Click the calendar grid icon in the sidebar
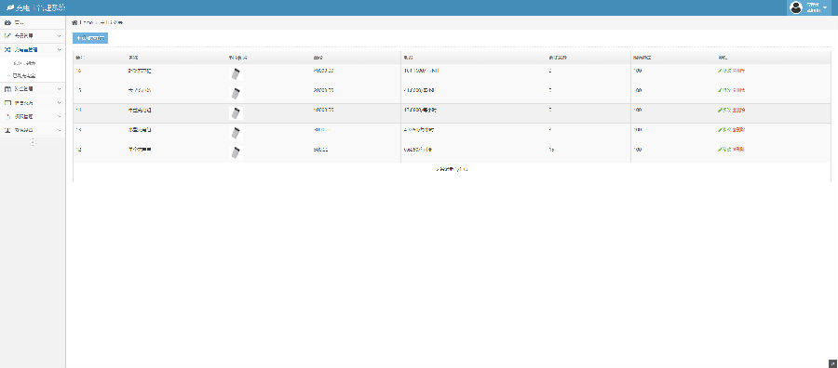The height and width of the screenshot is (368, 838). click(x=8, y=89)
